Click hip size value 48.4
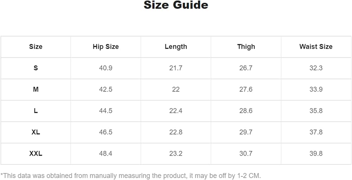 tap(106, 154)
